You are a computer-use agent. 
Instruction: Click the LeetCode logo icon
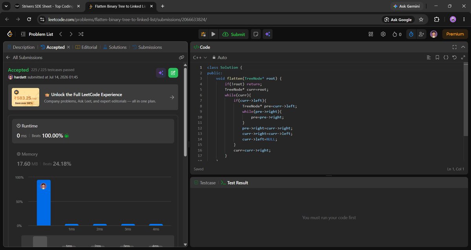(x=10, y=34)
